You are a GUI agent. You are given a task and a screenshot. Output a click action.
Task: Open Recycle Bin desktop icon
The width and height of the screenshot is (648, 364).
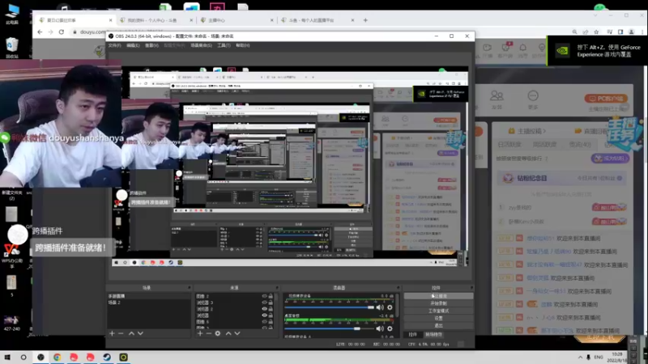point(12,48)
